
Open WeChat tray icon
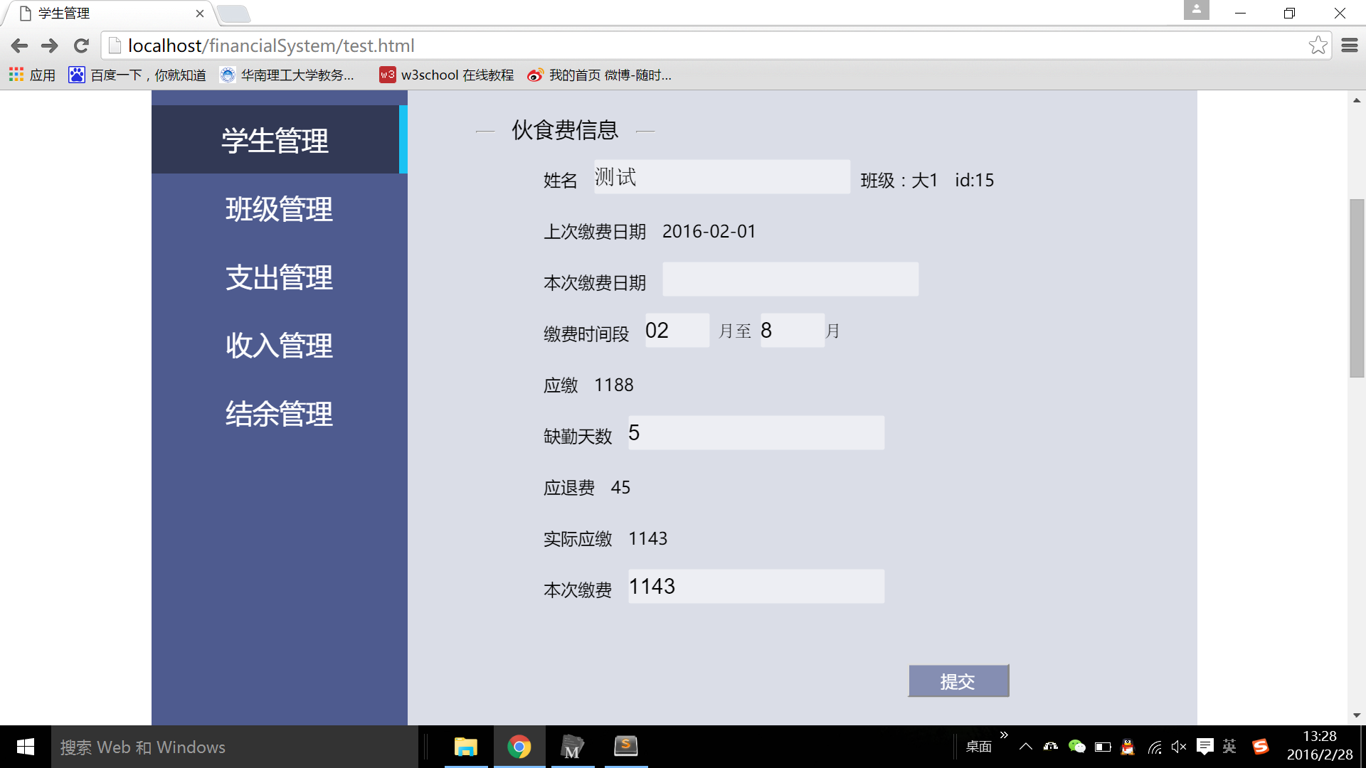coord(1076,747)
